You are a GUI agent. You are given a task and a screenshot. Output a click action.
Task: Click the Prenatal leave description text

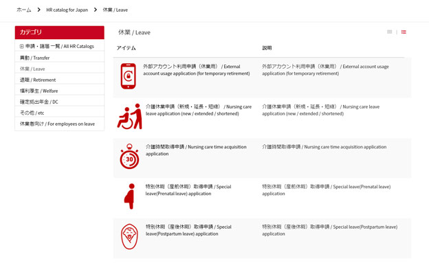[x=326, y=190]
